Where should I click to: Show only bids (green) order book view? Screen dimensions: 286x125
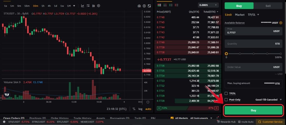tap(171, 5)
